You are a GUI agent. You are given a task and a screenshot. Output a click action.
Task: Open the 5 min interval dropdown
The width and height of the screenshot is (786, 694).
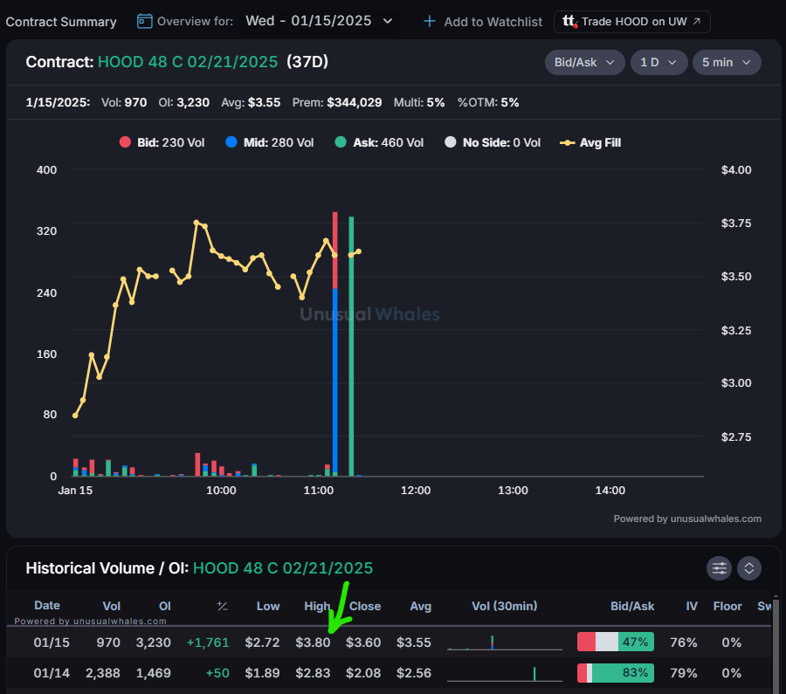coord(727,62)
